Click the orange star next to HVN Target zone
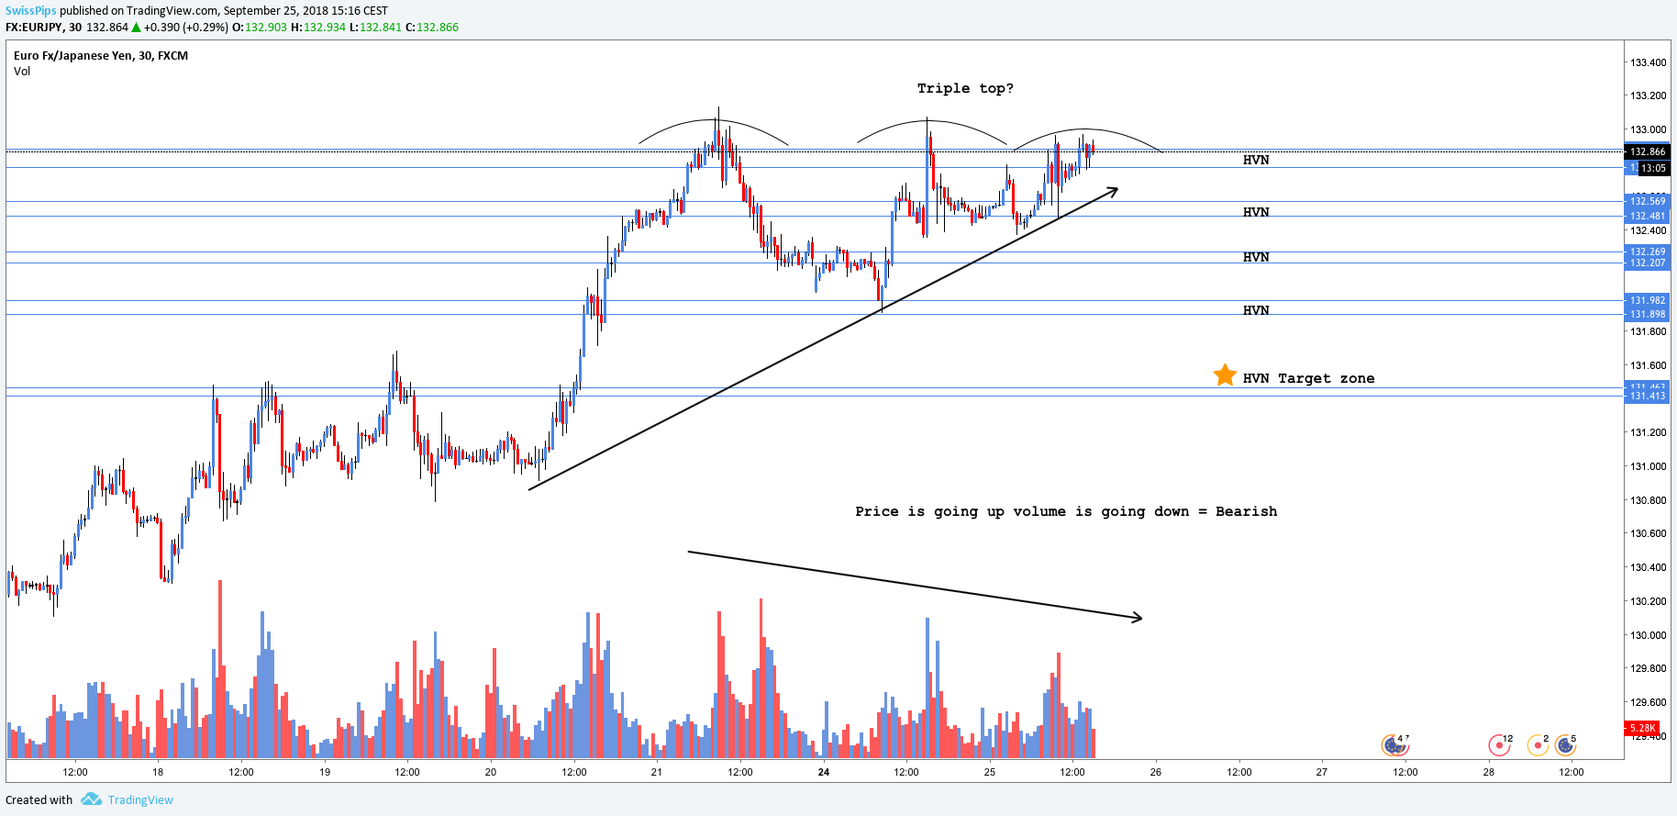Image resolution: width=1677 pixels, height=816 pixels. [1225, 375]
